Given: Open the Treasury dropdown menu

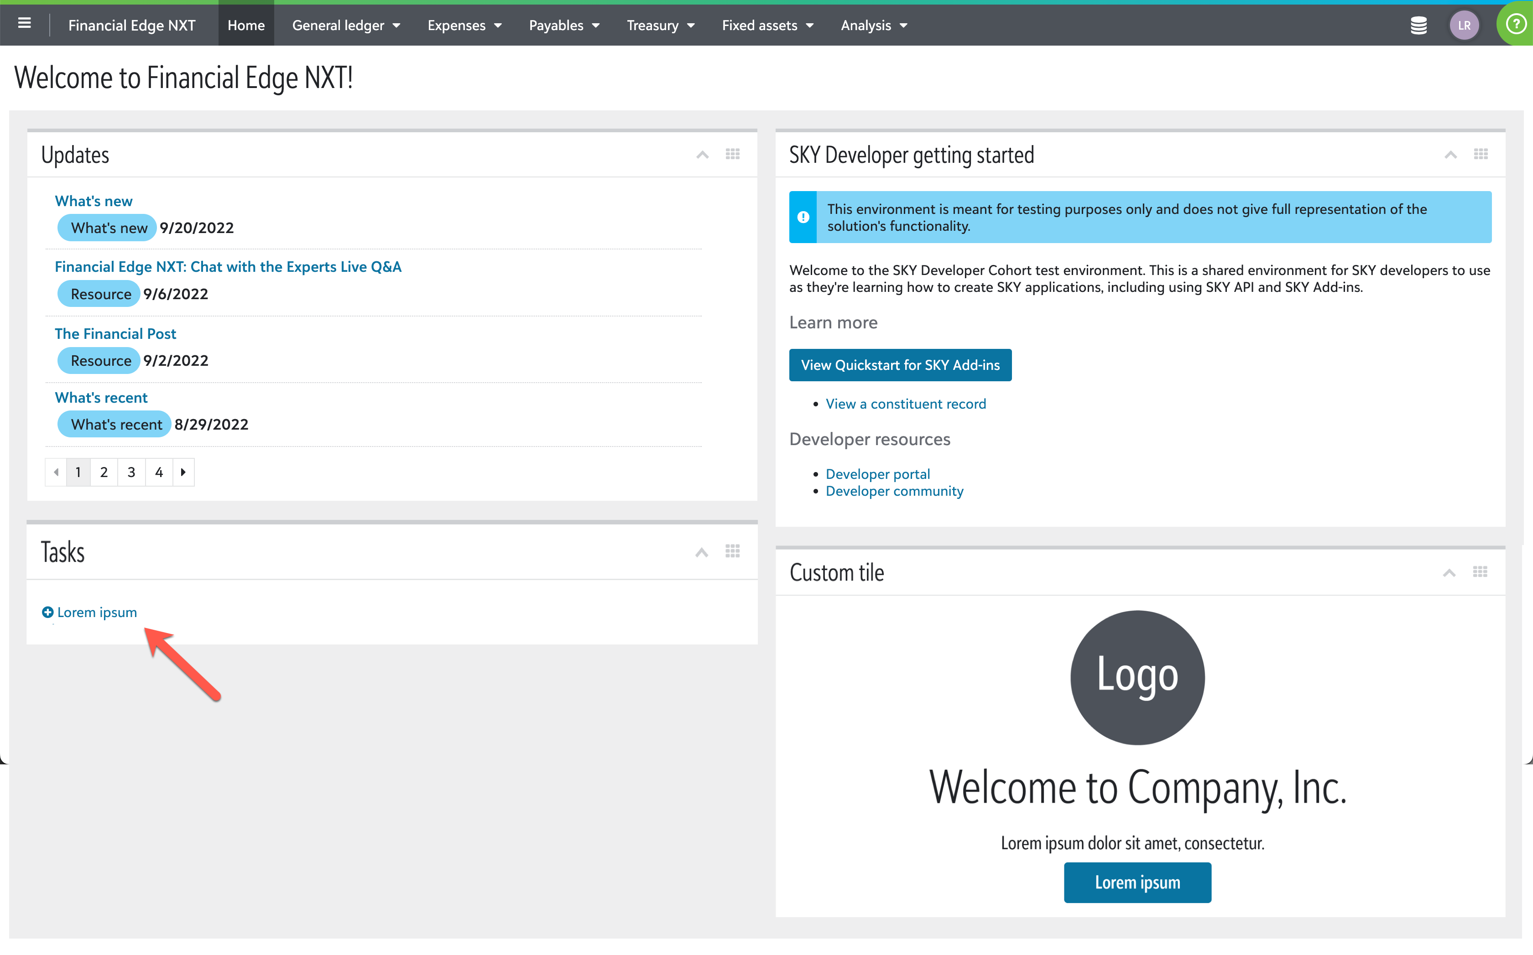Looking at the screenshot, I should [660, 25].
